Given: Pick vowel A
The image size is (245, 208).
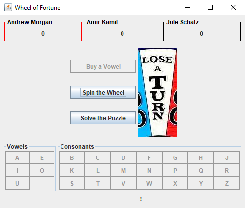Looking at the screenshot, I should coord(17,157).
